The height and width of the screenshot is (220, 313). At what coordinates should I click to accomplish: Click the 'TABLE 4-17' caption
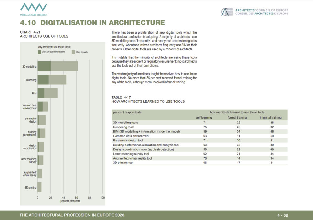pyautogui.click(x=121, y=97)
